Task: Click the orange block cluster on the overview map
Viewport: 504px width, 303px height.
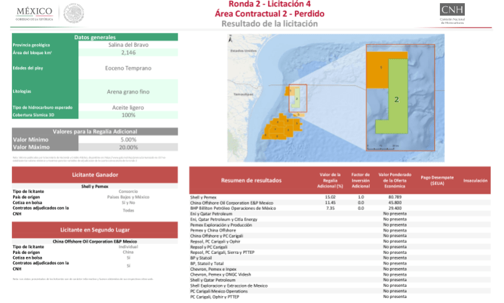Action: pyautogui.click(x=282, y=127)
